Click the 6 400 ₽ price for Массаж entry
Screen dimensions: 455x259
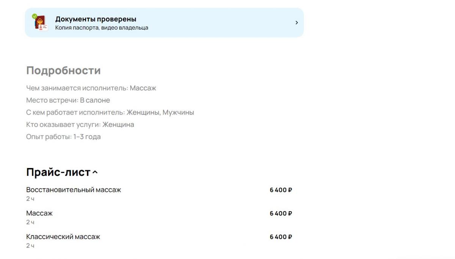281,213
